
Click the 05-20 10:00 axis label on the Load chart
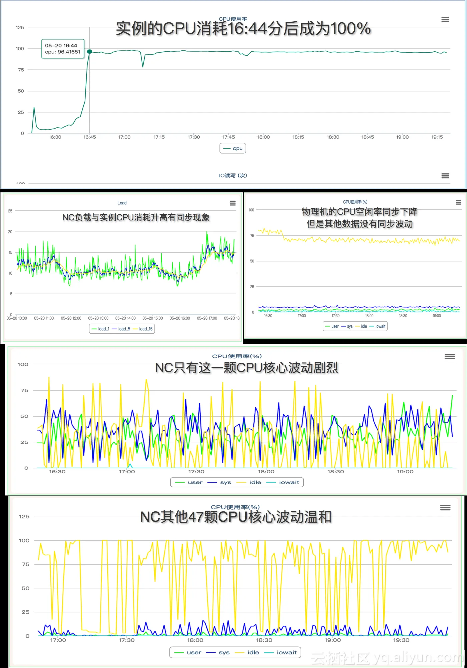(17, 318)
